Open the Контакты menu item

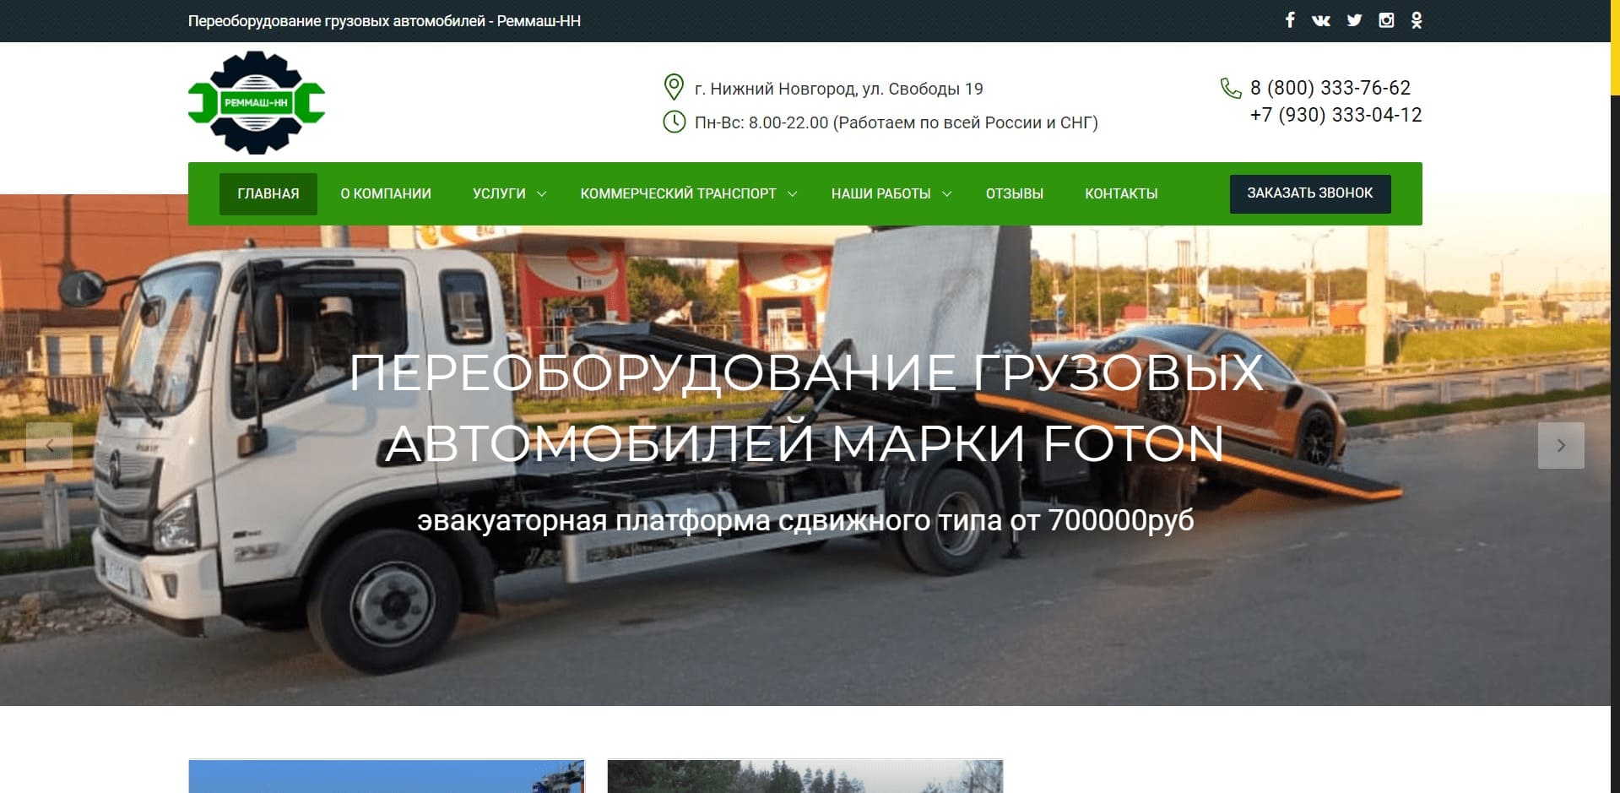1121,194
